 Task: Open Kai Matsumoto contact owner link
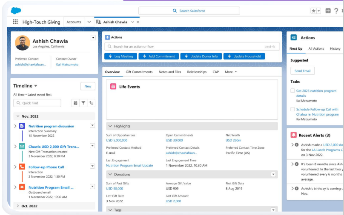click(x=67, y=65)
